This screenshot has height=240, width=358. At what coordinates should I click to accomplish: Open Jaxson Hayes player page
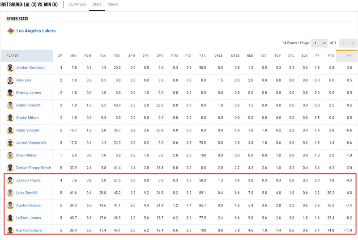click(28, 180)
